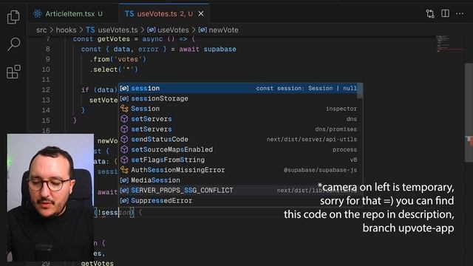Click the src breadcrumb
Viewport: 473px width, 266px height.
(41, 30)
